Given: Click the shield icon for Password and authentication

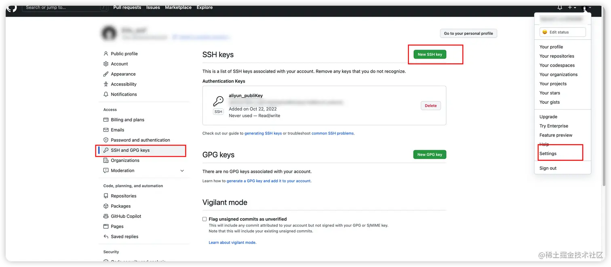Looking at the screenshot, I should 106,140.
